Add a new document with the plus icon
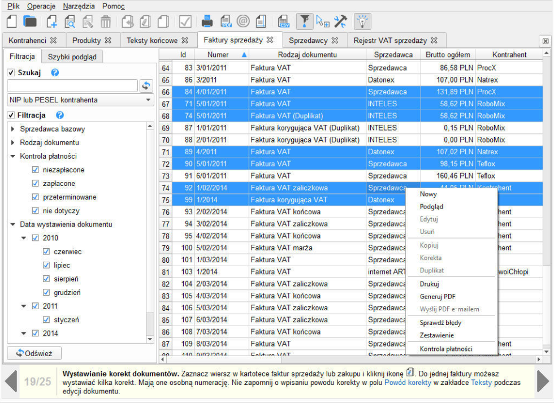Screen dimensions: 554x403 pyautogui.click(x=51, y=21)
